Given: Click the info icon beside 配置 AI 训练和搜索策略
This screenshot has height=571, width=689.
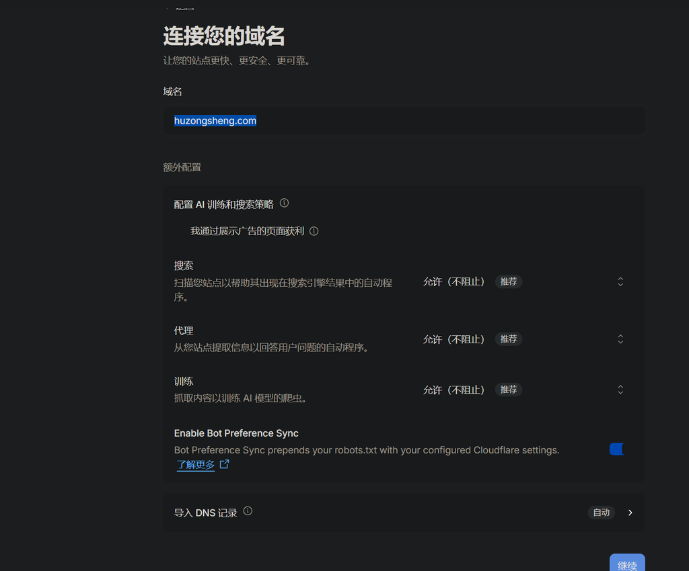Looking at the screenshot, I should pos(285,203).
